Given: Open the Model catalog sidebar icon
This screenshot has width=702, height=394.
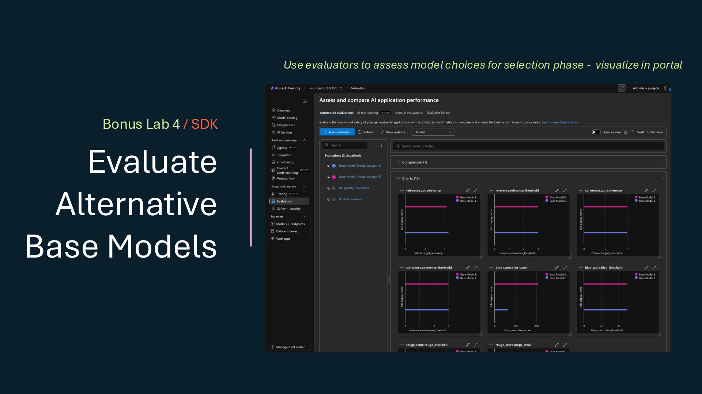Looking at the screenshot, I should pyautogui.click(x=273, y=118).
